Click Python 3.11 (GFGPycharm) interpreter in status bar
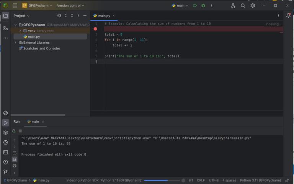Screen dimensions: 294x184 (260, 180)
